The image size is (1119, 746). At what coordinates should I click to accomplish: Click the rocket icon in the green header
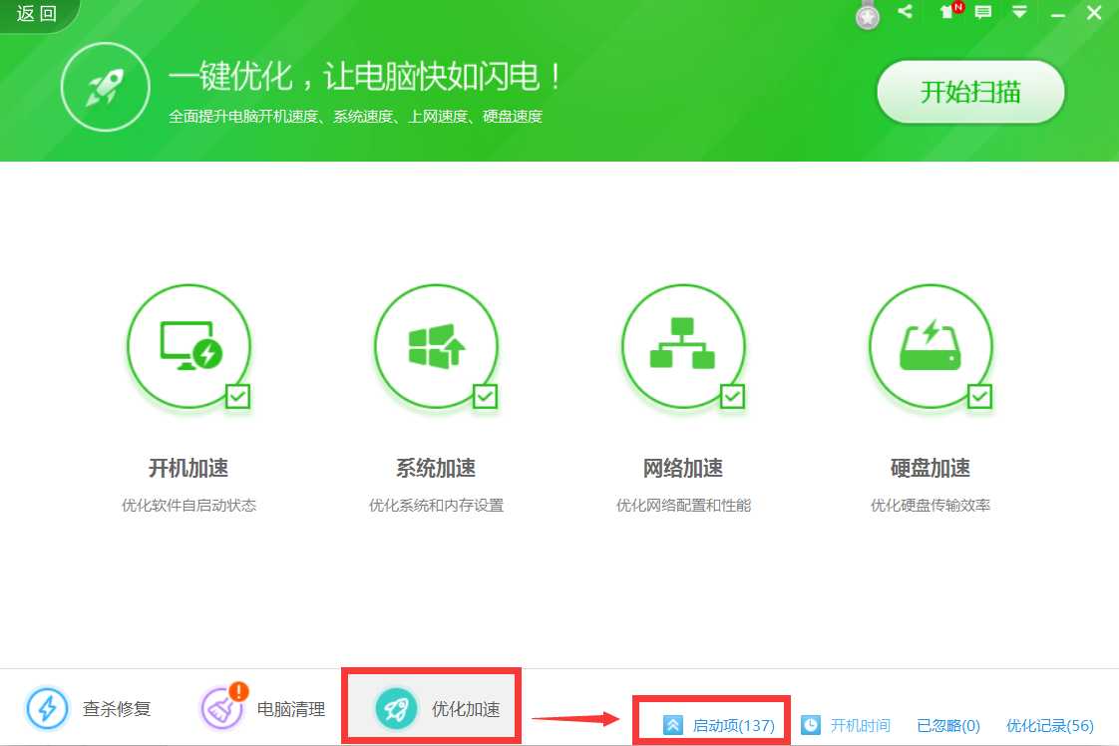tap(105, 87)
